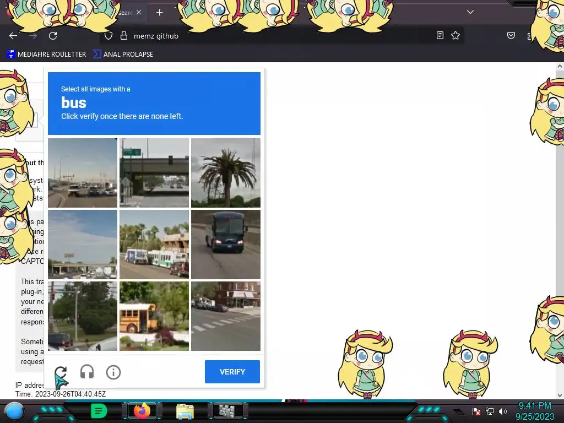
Task: Toggle reader view icon in address bar
Action: (440, 35)
